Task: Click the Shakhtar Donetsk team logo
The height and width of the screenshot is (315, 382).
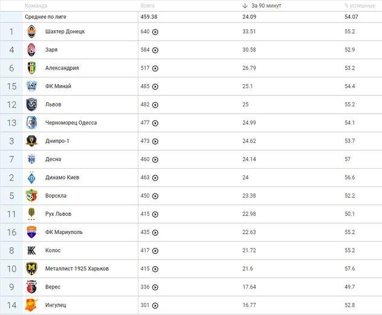Action: [x=31, y=31]
